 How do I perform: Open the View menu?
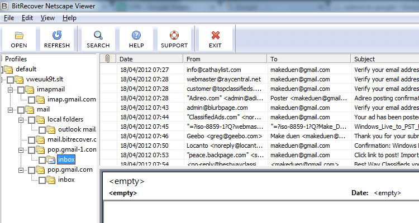(x=47, y=18)
